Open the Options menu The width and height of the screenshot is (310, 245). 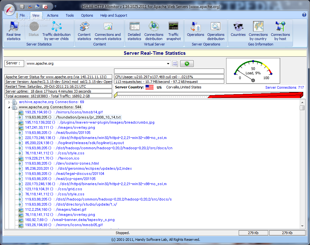(x=87, y=15)
